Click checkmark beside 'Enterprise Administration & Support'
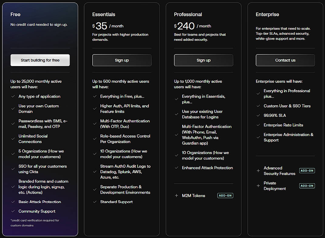Screen dimensions: 325x238 [x=258, y=137]
